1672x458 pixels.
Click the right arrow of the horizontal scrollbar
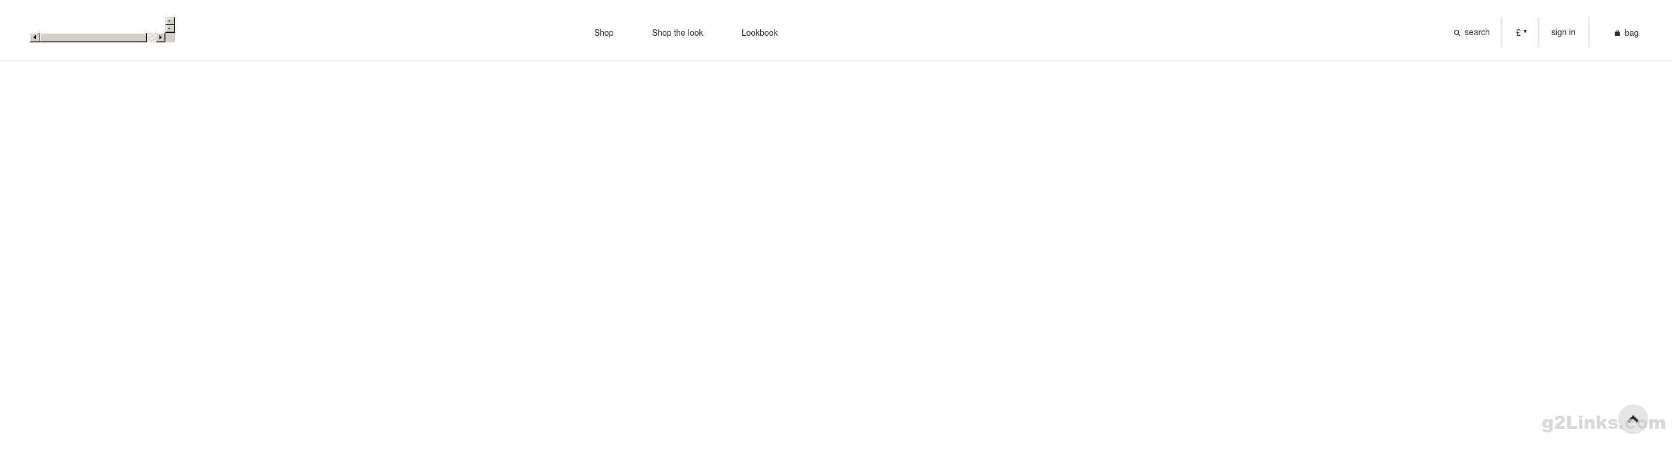pyautogui.click(x=160, y=38)
